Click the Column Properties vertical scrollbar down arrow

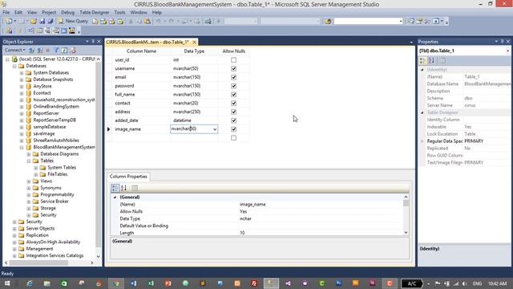(406, 233)
